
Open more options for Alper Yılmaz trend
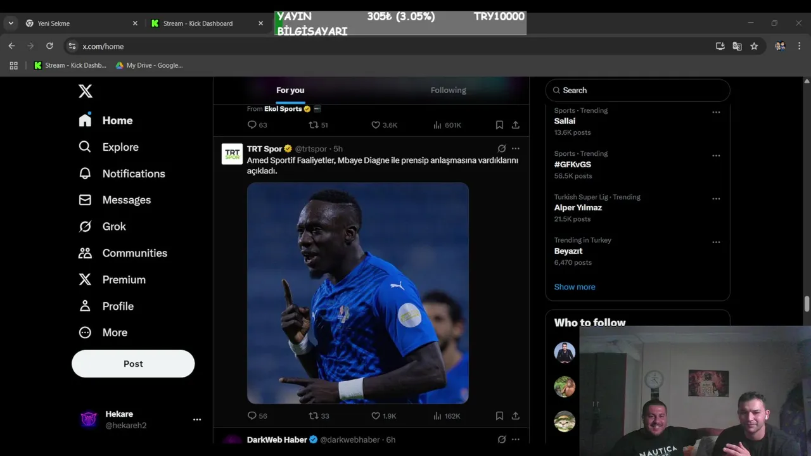point(716,199)
